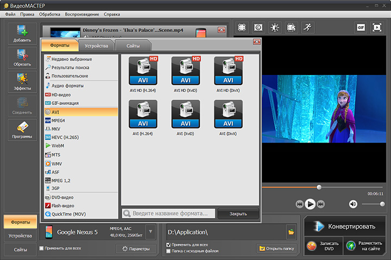Expand the Google Nexus 5 profile dropdown arrow
The height and width of the screenshot is (260, 391).
coord(150,232)
